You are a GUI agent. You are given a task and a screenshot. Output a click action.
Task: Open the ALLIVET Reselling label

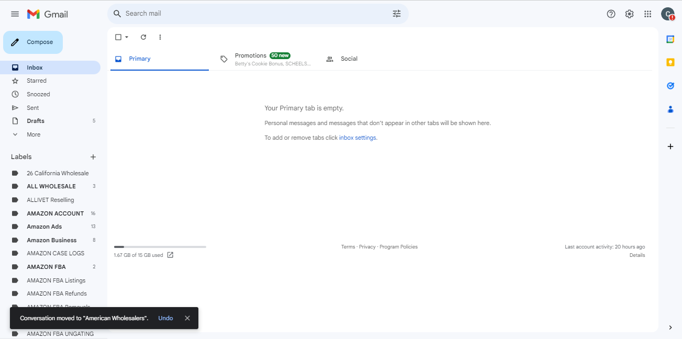click(x=50, y=200)
